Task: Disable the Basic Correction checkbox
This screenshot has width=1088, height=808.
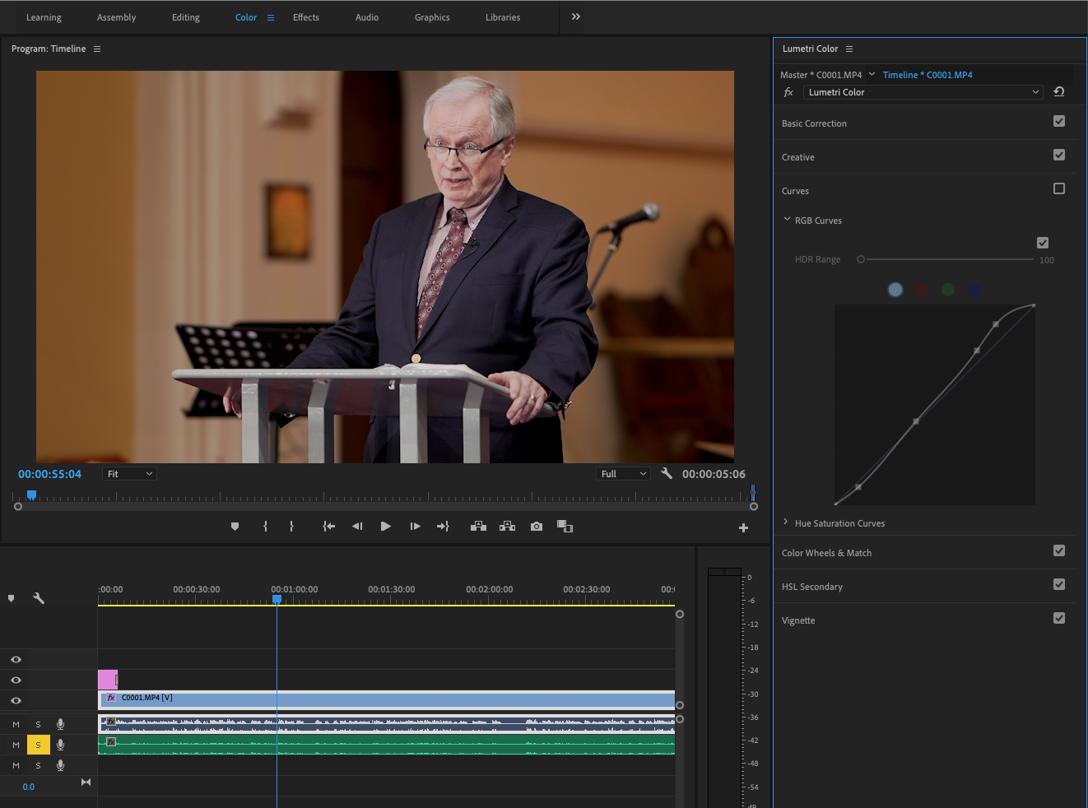Action: pyautogui.click(x=1059, y=122)
